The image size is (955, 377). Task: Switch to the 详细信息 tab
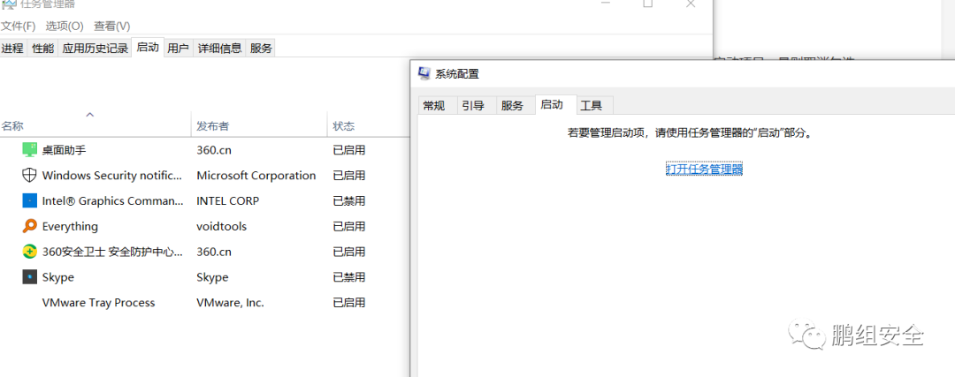pyautogui.click(x=219, y=49)
